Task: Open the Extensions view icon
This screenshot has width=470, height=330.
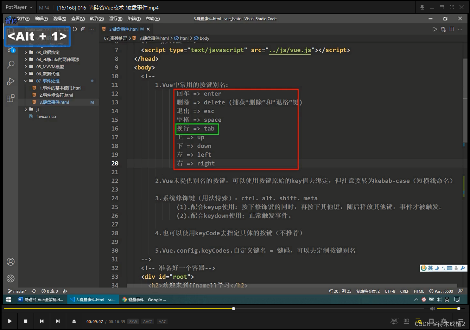Action: [x=11, y=98]
